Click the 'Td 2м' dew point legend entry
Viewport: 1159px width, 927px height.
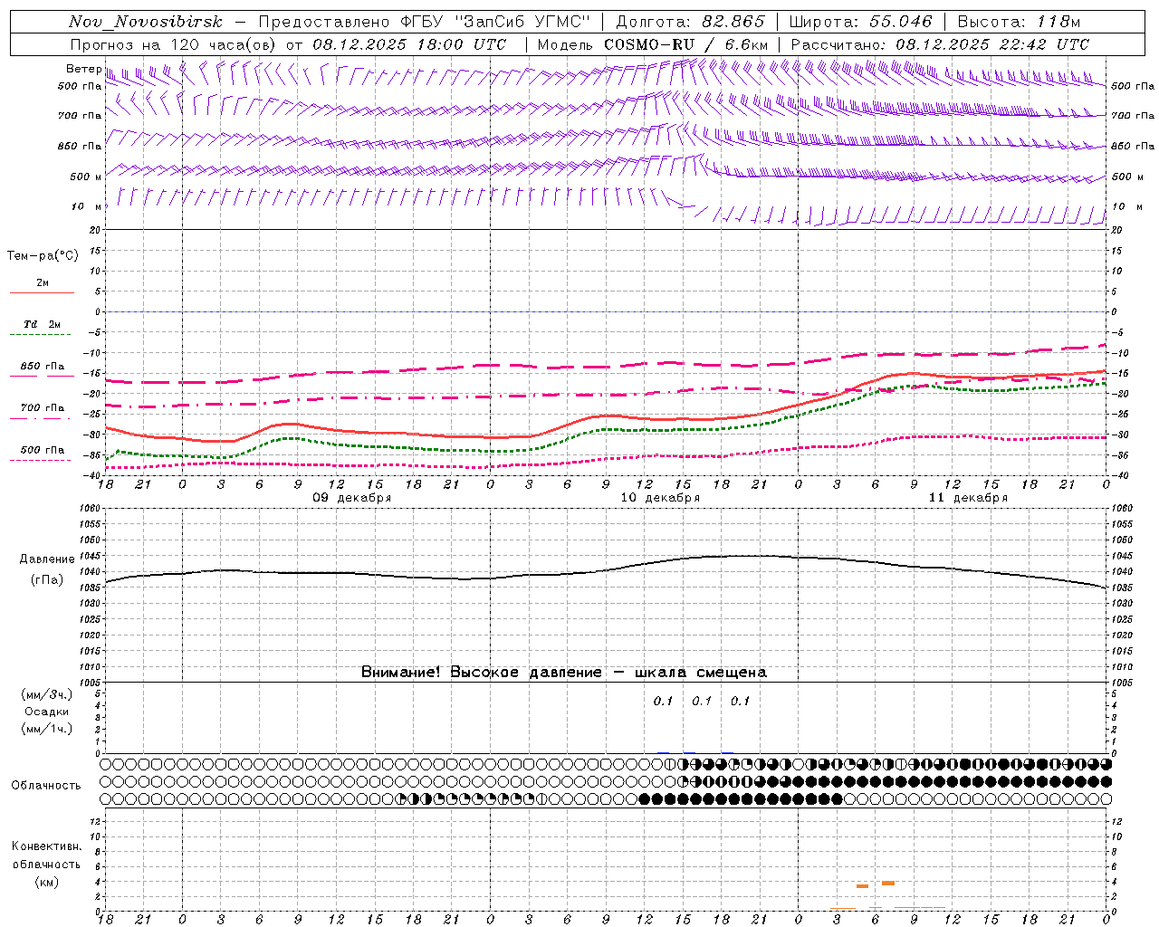43,324
